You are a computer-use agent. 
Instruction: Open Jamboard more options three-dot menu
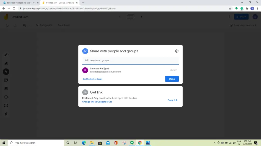point(230,17)
